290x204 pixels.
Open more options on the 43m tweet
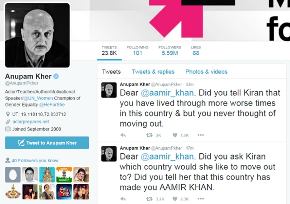click(x=201, y=135)
